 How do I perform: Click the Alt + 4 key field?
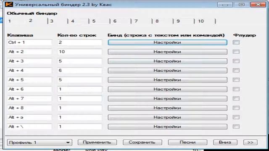[29, 70]
